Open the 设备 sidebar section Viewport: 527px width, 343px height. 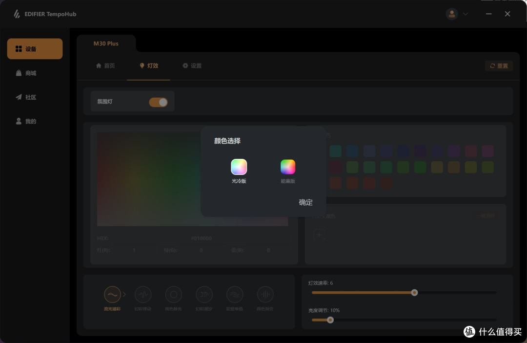(35, 49)
